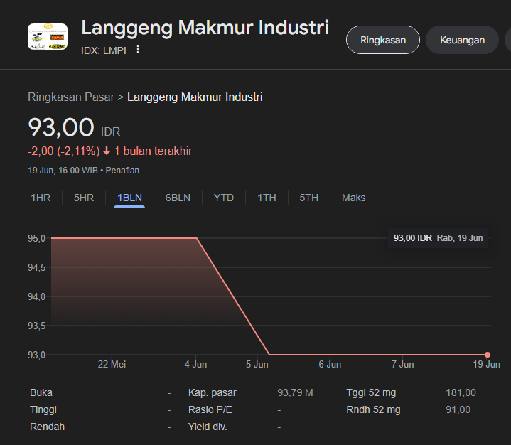Switch to the Keuangan tab
The height and width of the screenshot is (445, 511).
point(462,40)
